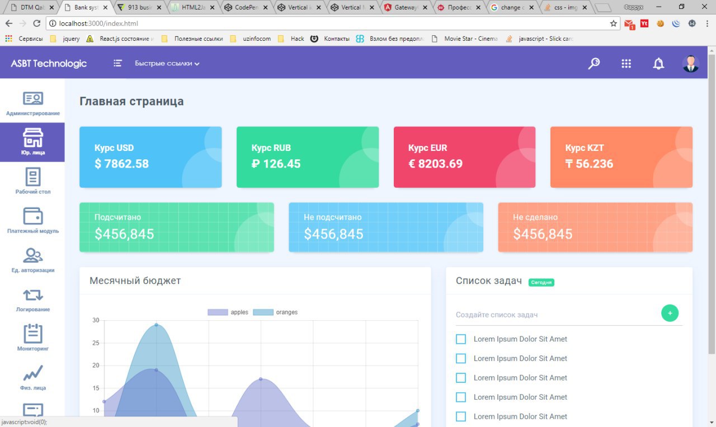The height and width of the screenshot is (427, 716).
Task: Open the Мониторинг clipboard icon
Action: (32, 333)
